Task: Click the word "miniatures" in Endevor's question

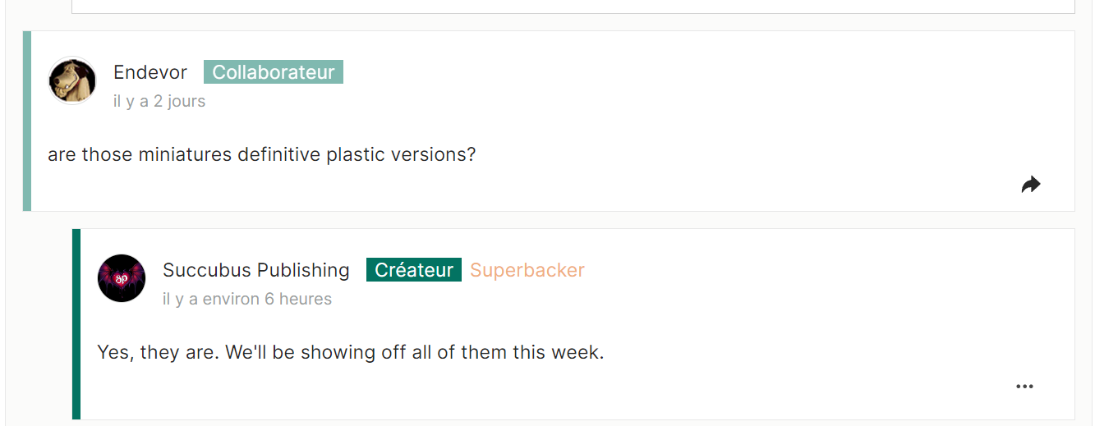Action: click(x=185, y=154)
